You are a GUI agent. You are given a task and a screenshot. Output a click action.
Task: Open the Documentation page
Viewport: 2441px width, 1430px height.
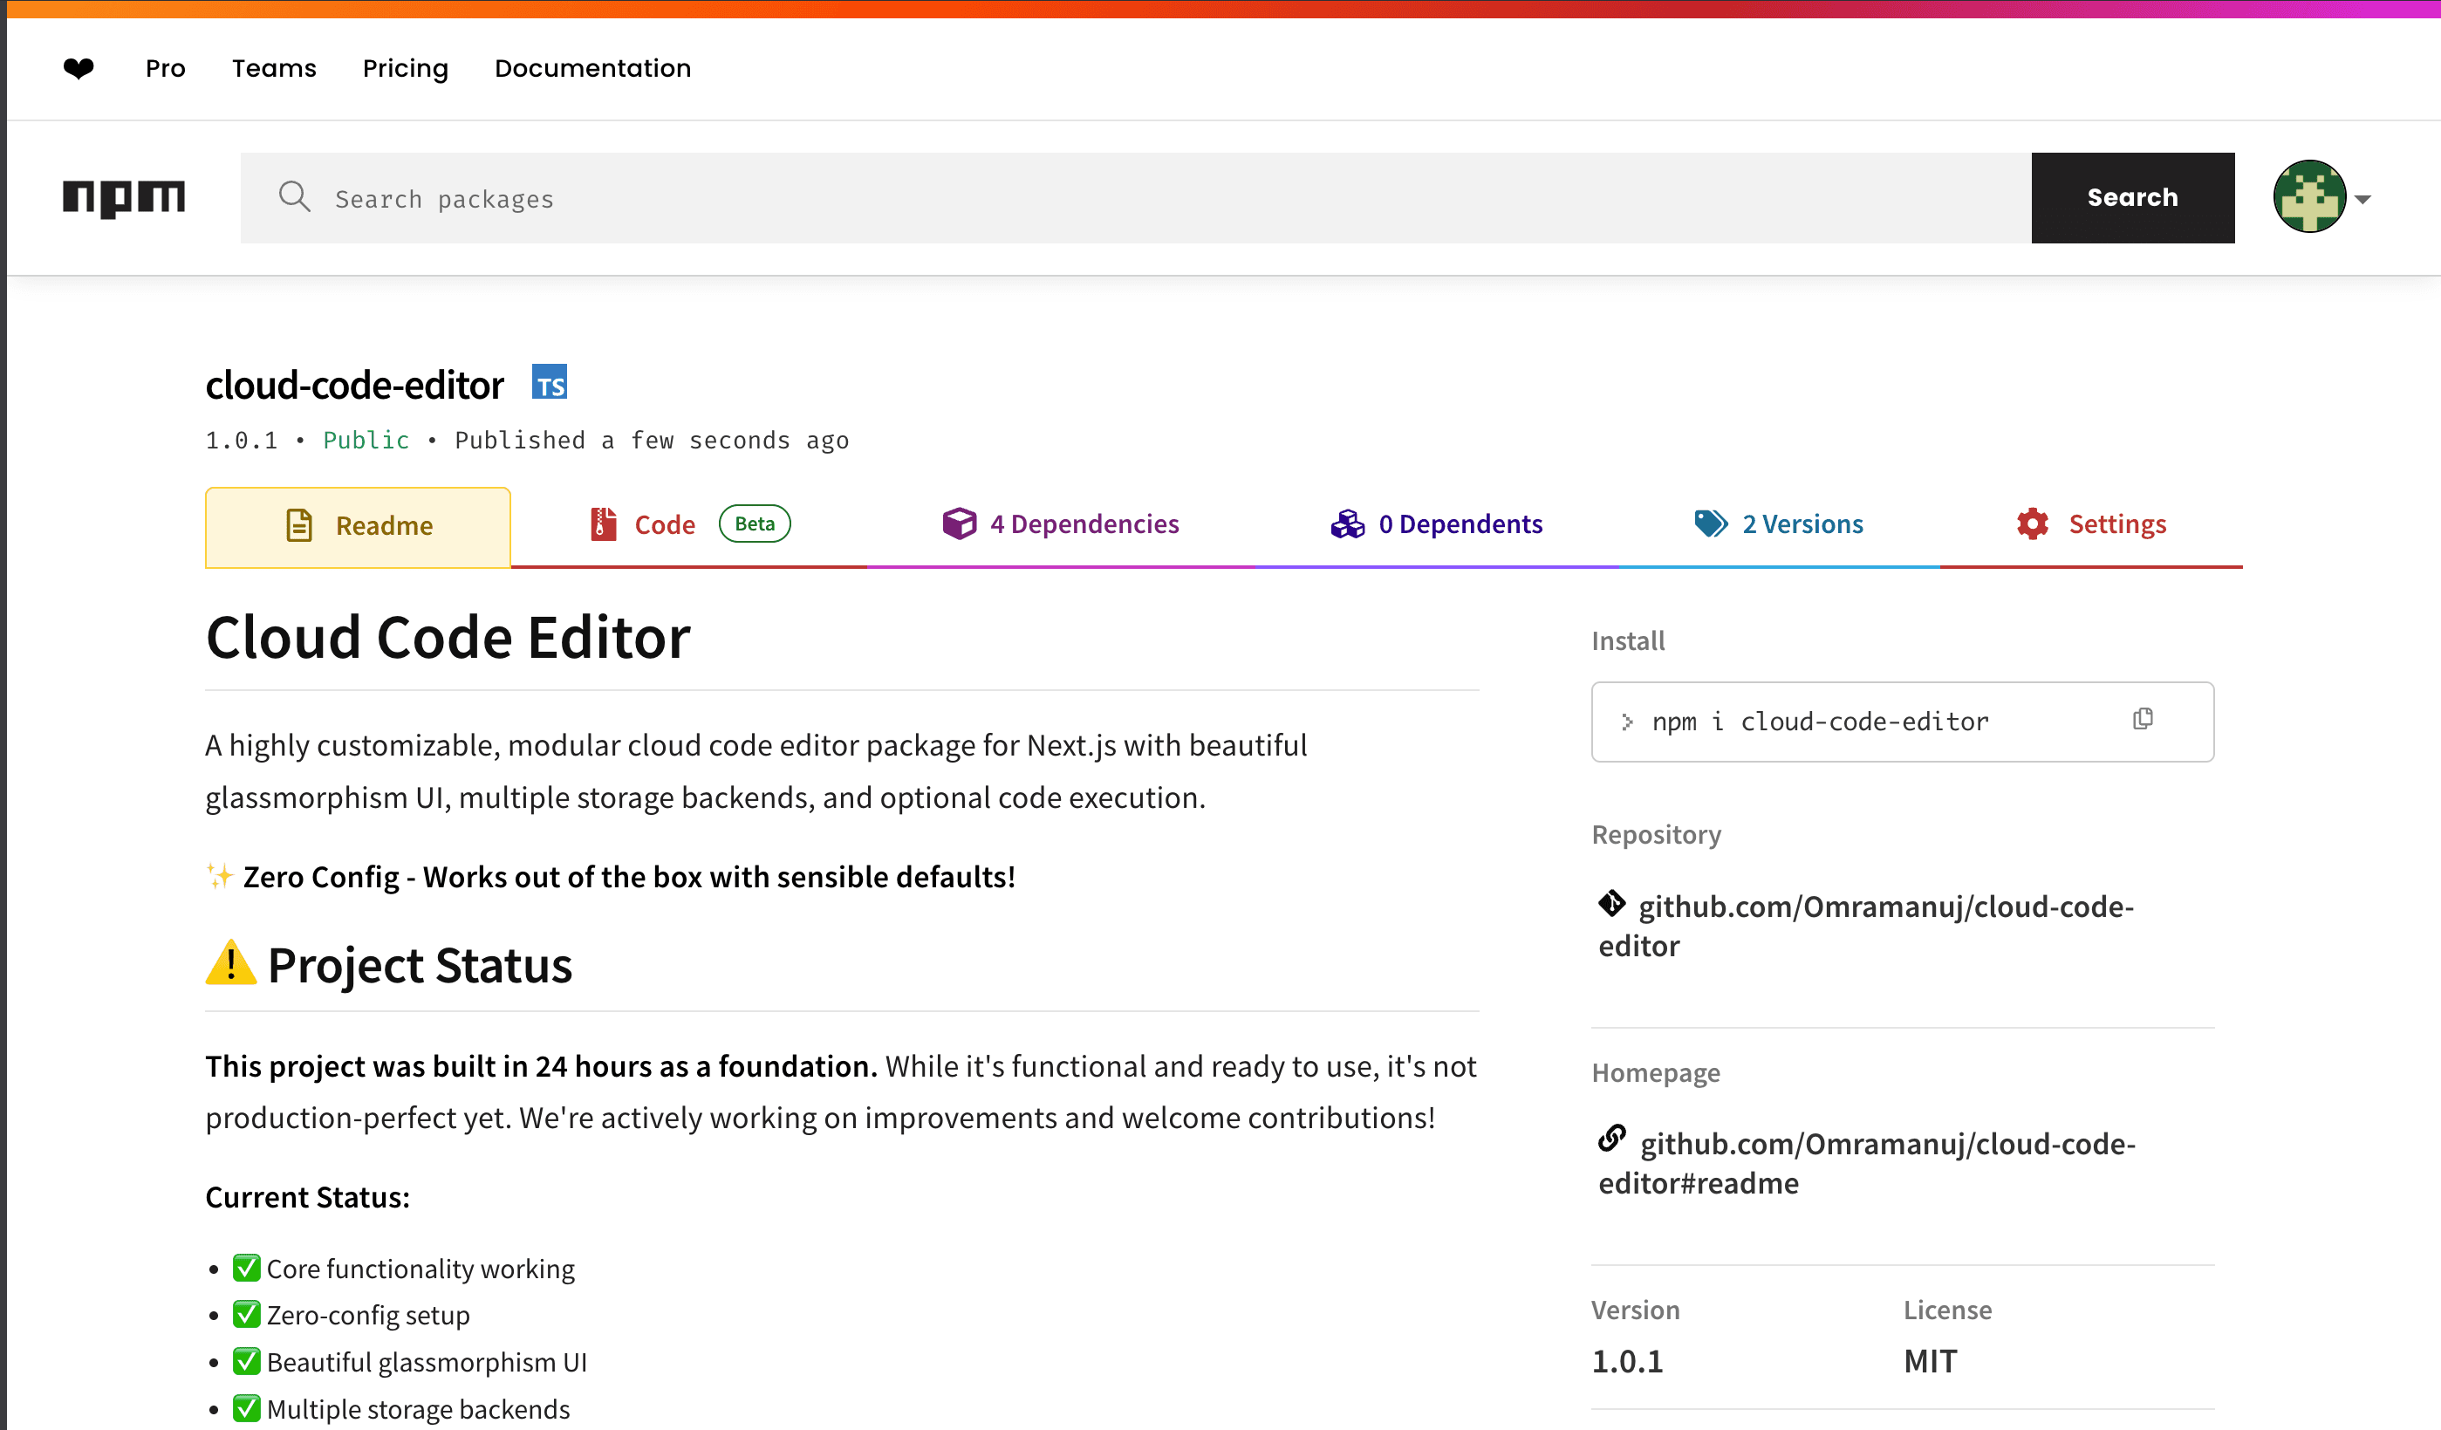[591, 68]
